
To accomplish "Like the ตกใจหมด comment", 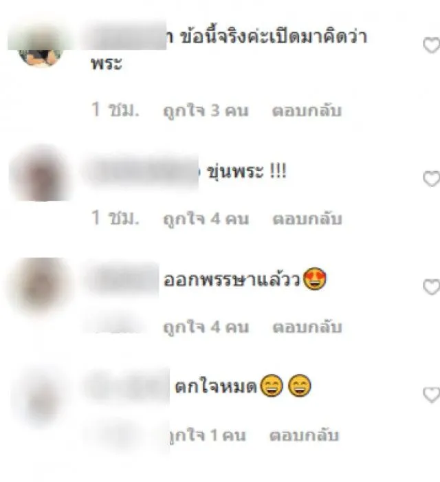I will click(431, 395).
